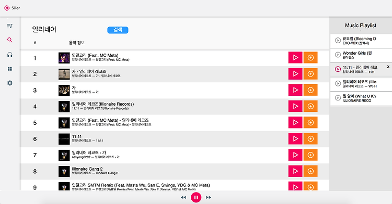Viewport: 392px width, 204px height.
Task: Open album thumbnail of track 1
Action: click(x=64, y=58)
